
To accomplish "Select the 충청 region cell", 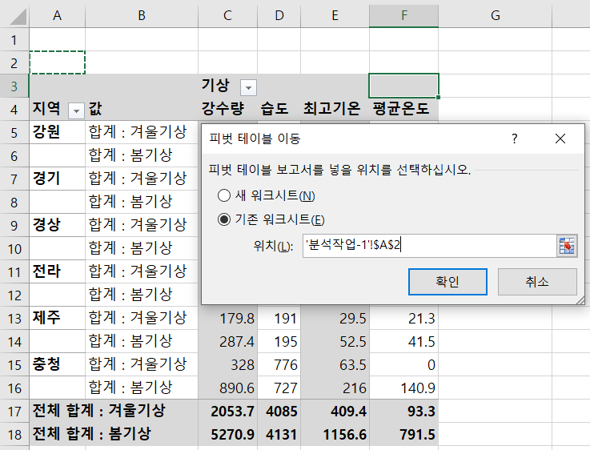I will (x=57, y=364).
